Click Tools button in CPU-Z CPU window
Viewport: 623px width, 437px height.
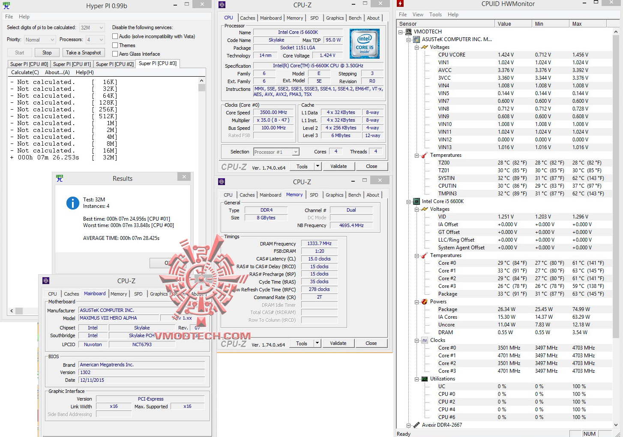(x=302, y=166)
